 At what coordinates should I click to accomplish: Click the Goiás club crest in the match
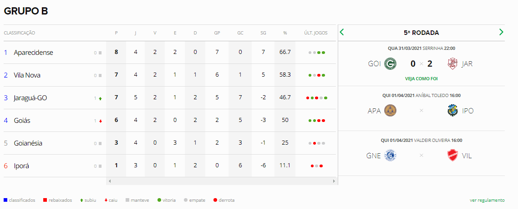pyautogui.click(x=389, y=63)
